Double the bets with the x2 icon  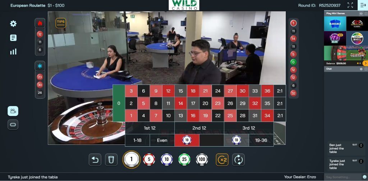pyautogui.click(x=222, y=160)
